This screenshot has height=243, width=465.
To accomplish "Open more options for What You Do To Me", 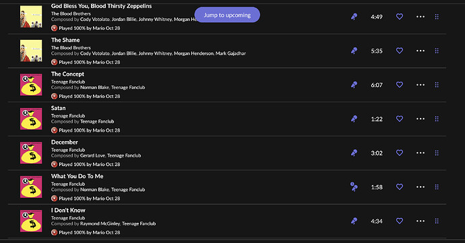I will (421, 187).
